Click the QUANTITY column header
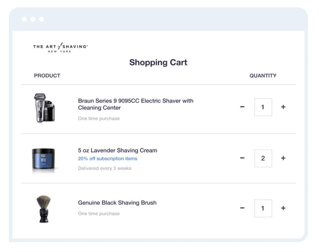Screen dimensions: 319x252 [x=263, y=76]
